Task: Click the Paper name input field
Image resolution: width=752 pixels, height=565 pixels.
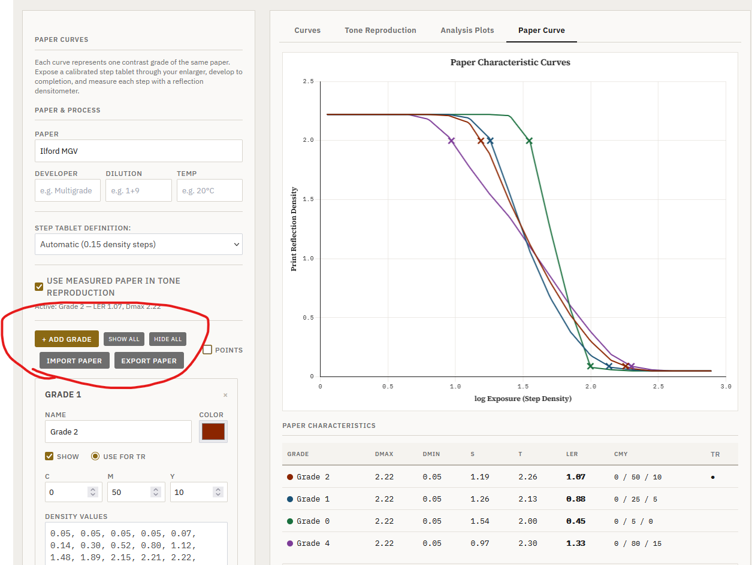Action: coord(138,151)
